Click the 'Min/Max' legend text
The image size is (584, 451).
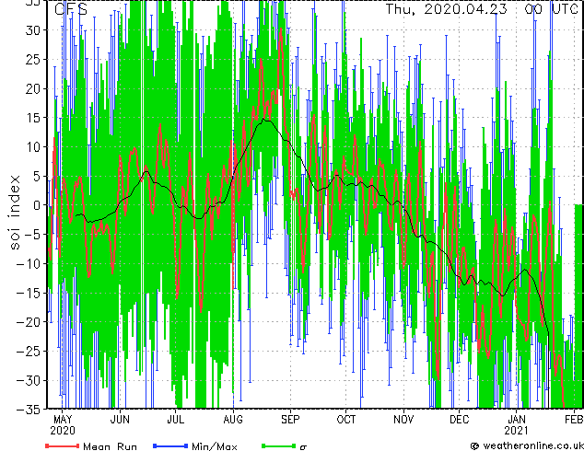215,446
